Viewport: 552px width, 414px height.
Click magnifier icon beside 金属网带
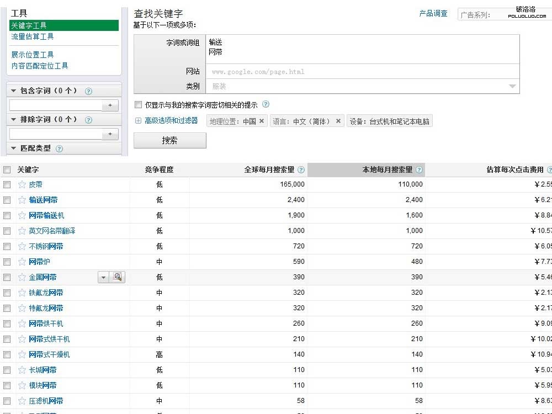point(118,277)
